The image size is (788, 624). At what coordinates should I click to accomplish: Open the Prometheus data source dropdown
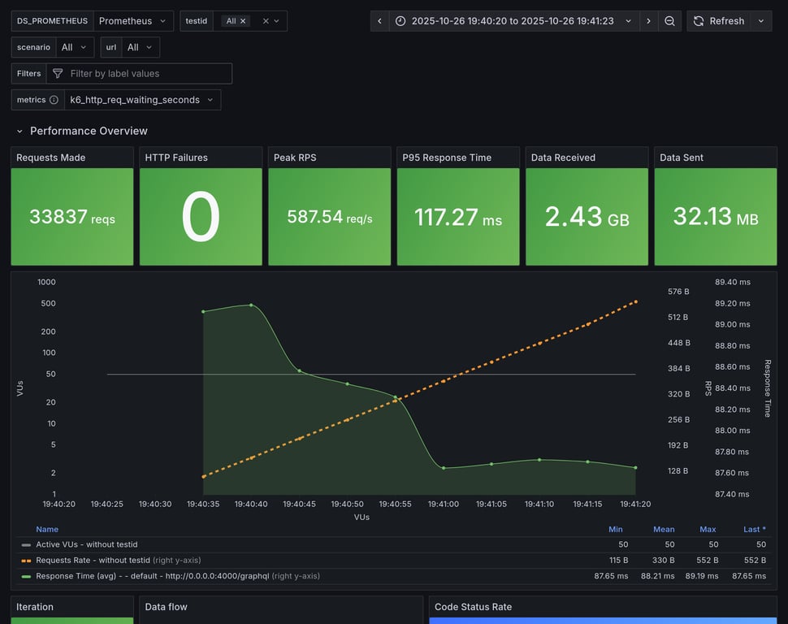coord(132,21)
